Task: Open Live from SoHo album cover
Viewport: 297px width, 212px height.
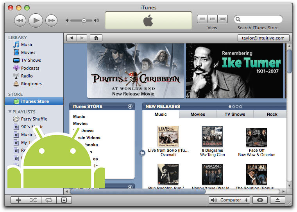Action: click(x=168, y=137)
